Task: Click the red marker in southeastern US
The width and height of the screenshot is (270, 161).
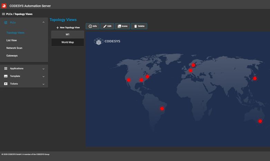Action: click(141, 80)
